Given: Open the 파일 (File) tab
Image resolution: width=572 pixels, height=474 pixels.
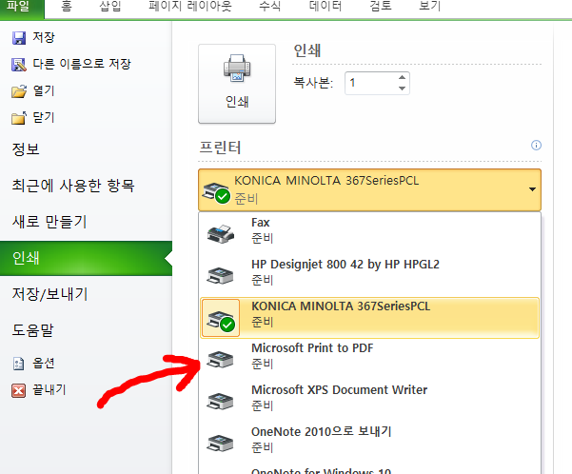Looking at the screenshot, I should 21,8.
